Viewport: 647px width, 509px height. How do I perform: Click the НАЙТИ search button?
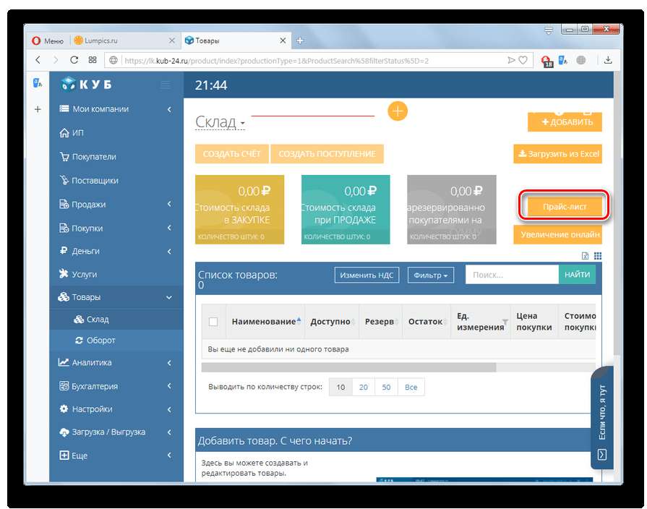click(x=577, y=275)
